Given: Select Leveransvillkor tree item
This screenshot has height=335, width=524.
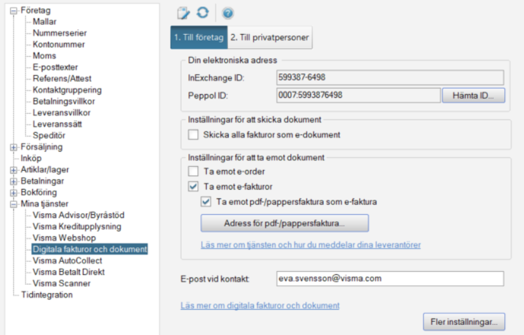Looking at the screenshot, I should 61,113.
